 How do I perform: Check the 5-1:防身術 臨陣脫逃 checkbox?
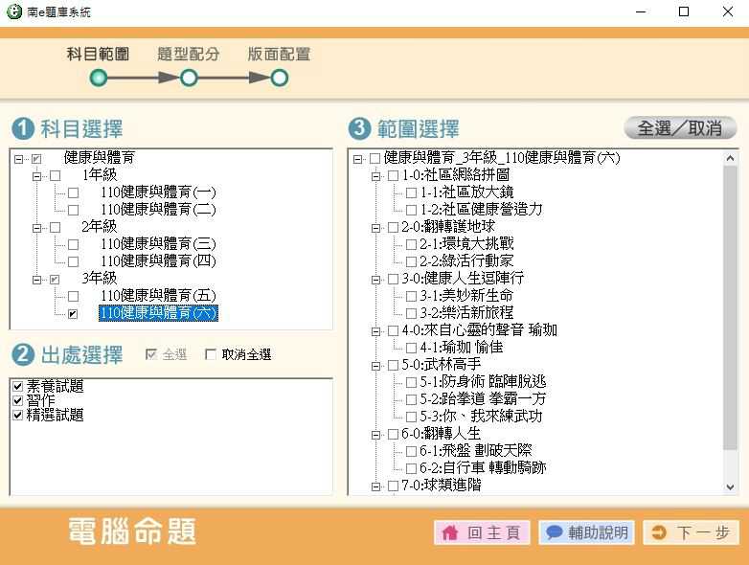(411, 382)
